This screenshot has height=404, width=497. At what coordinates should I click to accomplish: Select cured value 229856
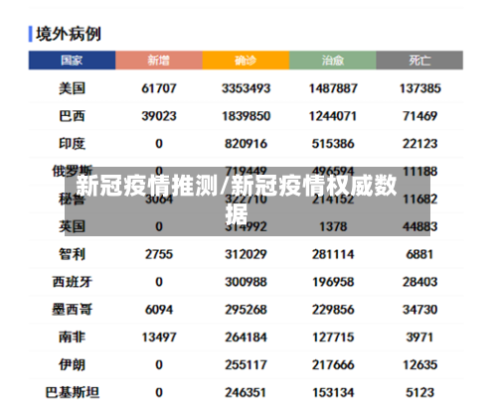333,310
